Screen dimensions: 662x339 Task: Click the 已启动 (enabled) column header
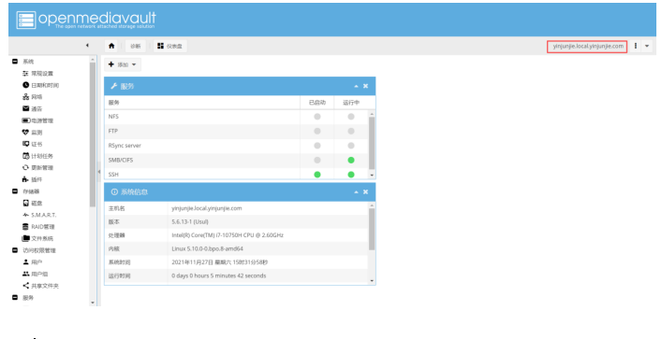[x=317, y=103]
